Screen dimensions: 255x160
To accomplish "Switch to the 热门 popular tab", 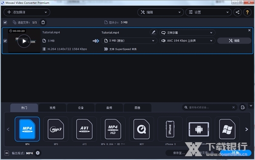I will click(x=24, y=108).
